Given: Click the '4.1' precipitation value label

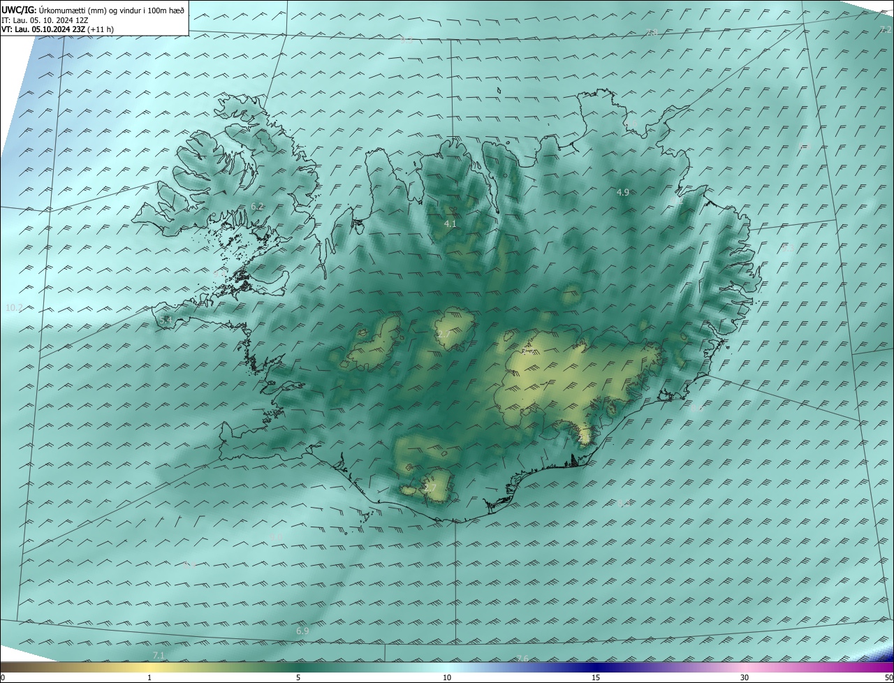Looking at the screenshot, I should click(450, 224).
